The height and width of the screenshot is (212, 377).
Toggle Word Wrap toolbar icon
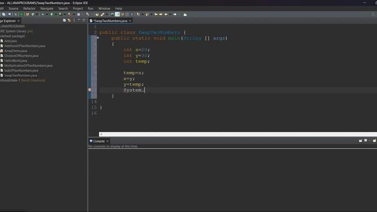(123, 14)
